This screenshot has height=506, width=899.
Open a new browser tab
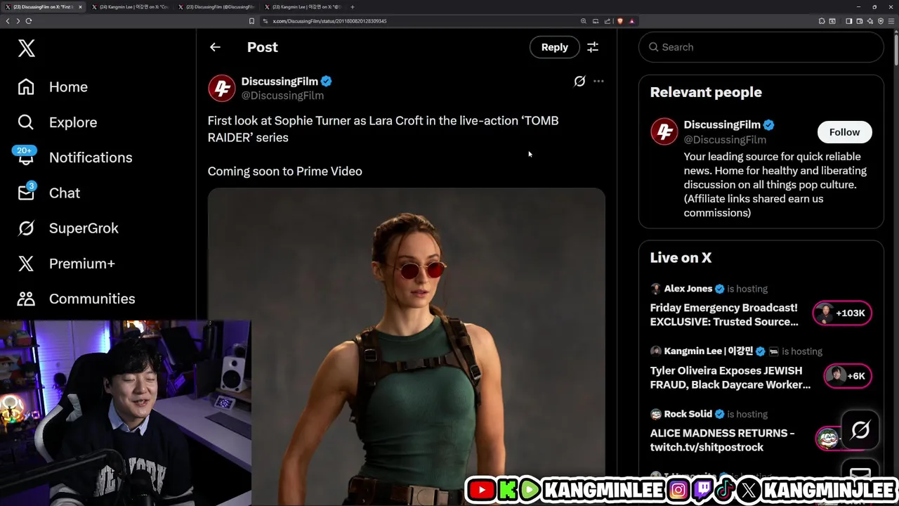[353, 7]
